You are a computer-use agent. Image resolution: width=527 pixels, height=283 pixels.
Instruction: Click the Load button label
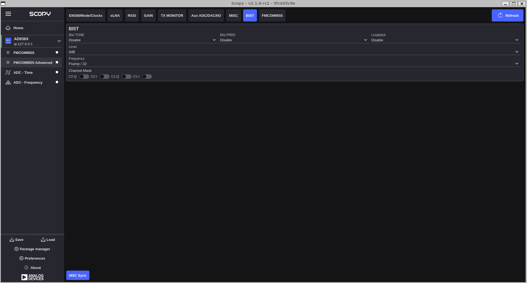click(x=51, y=240)
